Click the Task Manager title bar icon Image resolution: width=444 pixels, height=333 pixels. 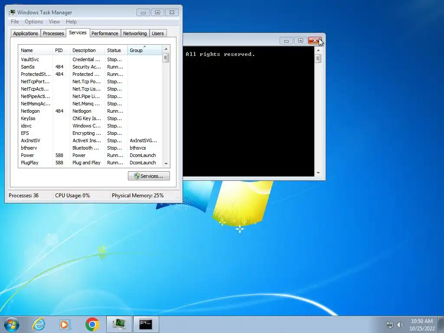pyautogui.click(x=12, y=13)
